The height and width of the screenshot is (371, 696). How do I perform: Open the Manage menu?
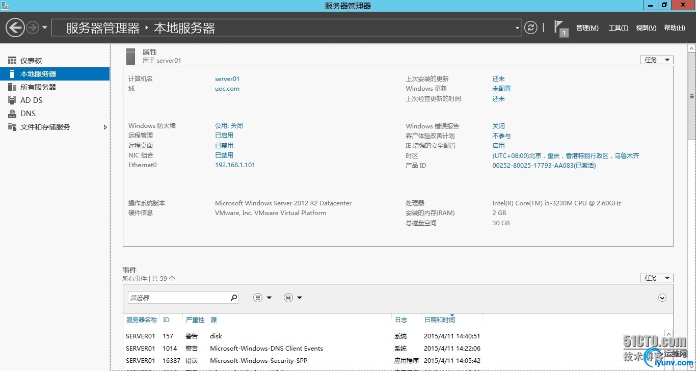587,28
